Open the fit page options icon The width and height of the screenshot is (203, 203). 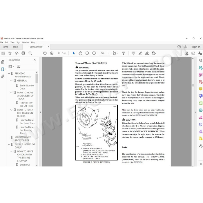[115, 53]
